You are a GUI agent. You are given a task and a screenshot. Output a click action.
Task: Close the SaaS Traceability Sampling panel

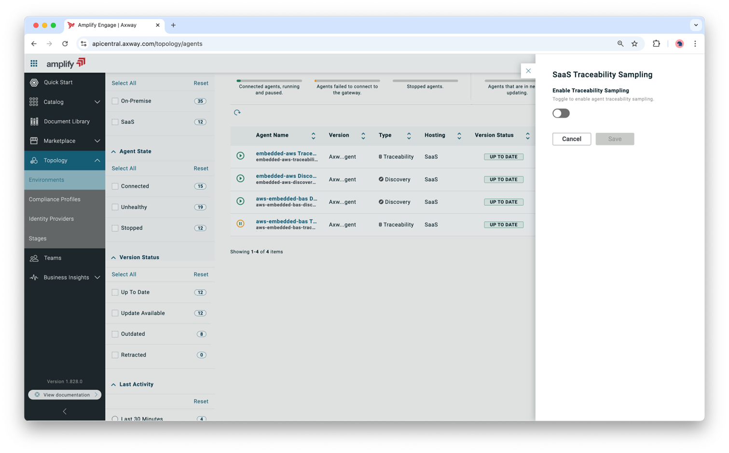pyautogui.click(x=528, y=71)
